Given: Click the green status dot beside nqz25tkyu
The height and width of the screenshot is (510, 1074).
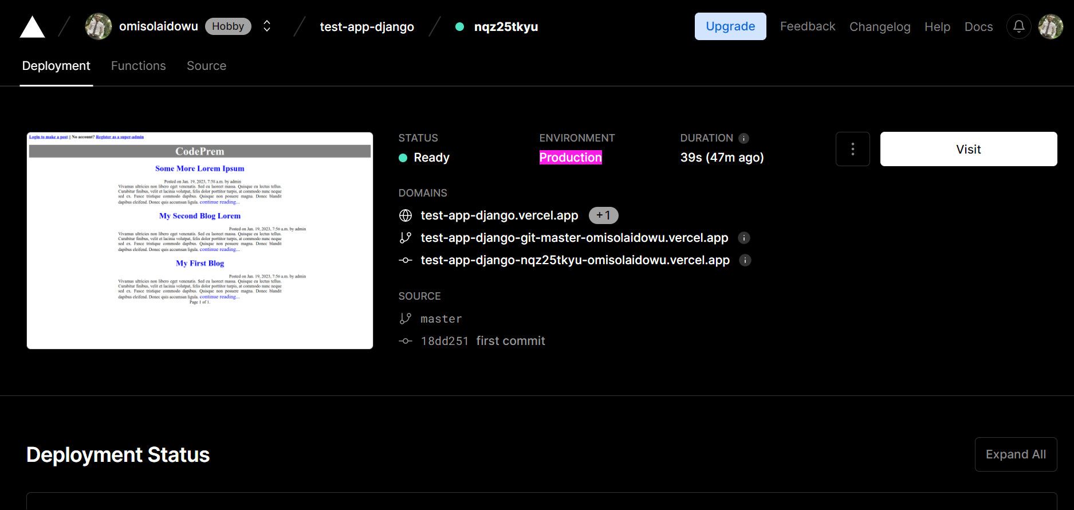Looking at the screenshot, I should [459, 26].
